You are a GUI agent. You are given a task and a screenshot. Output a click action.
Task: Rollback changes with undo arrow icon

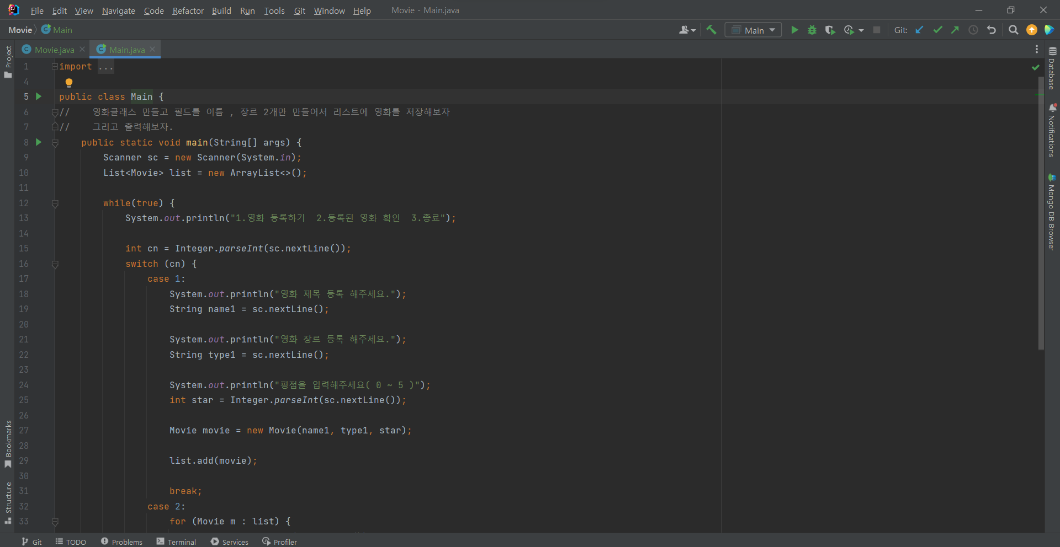pyautogui.click(x=992, y=30)
